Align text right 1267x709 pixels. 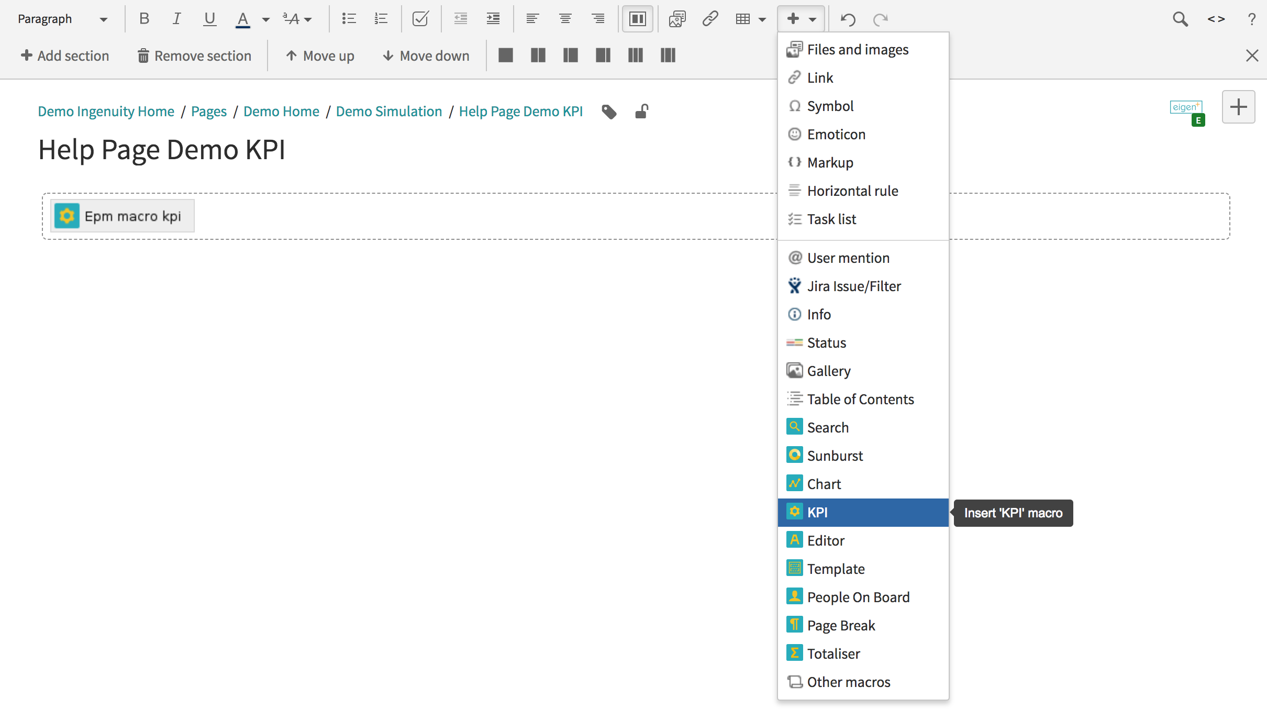598,19
